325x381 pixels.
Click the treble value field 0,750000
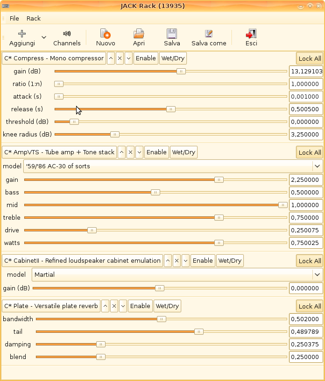coord(306,218)
